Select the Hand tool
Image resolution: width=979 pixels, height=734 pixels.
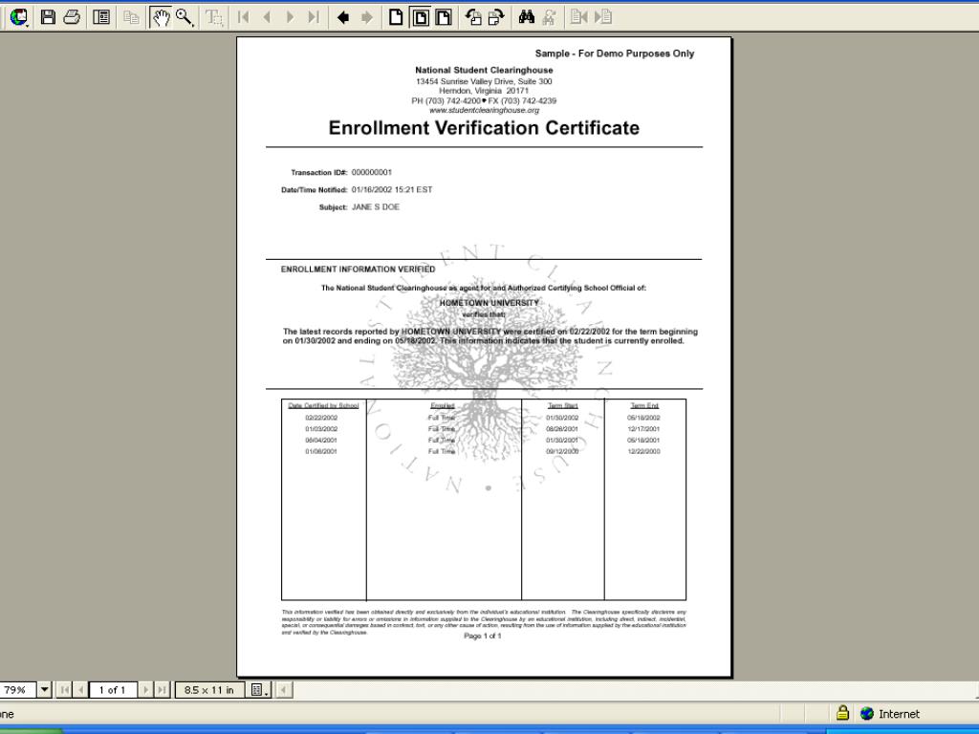(x=161, y=17)
